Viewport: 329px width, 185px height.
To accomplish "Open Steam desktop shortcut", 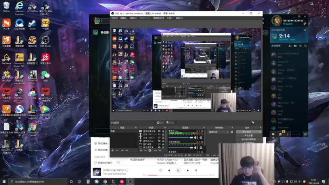I will [x=32, y=24].
